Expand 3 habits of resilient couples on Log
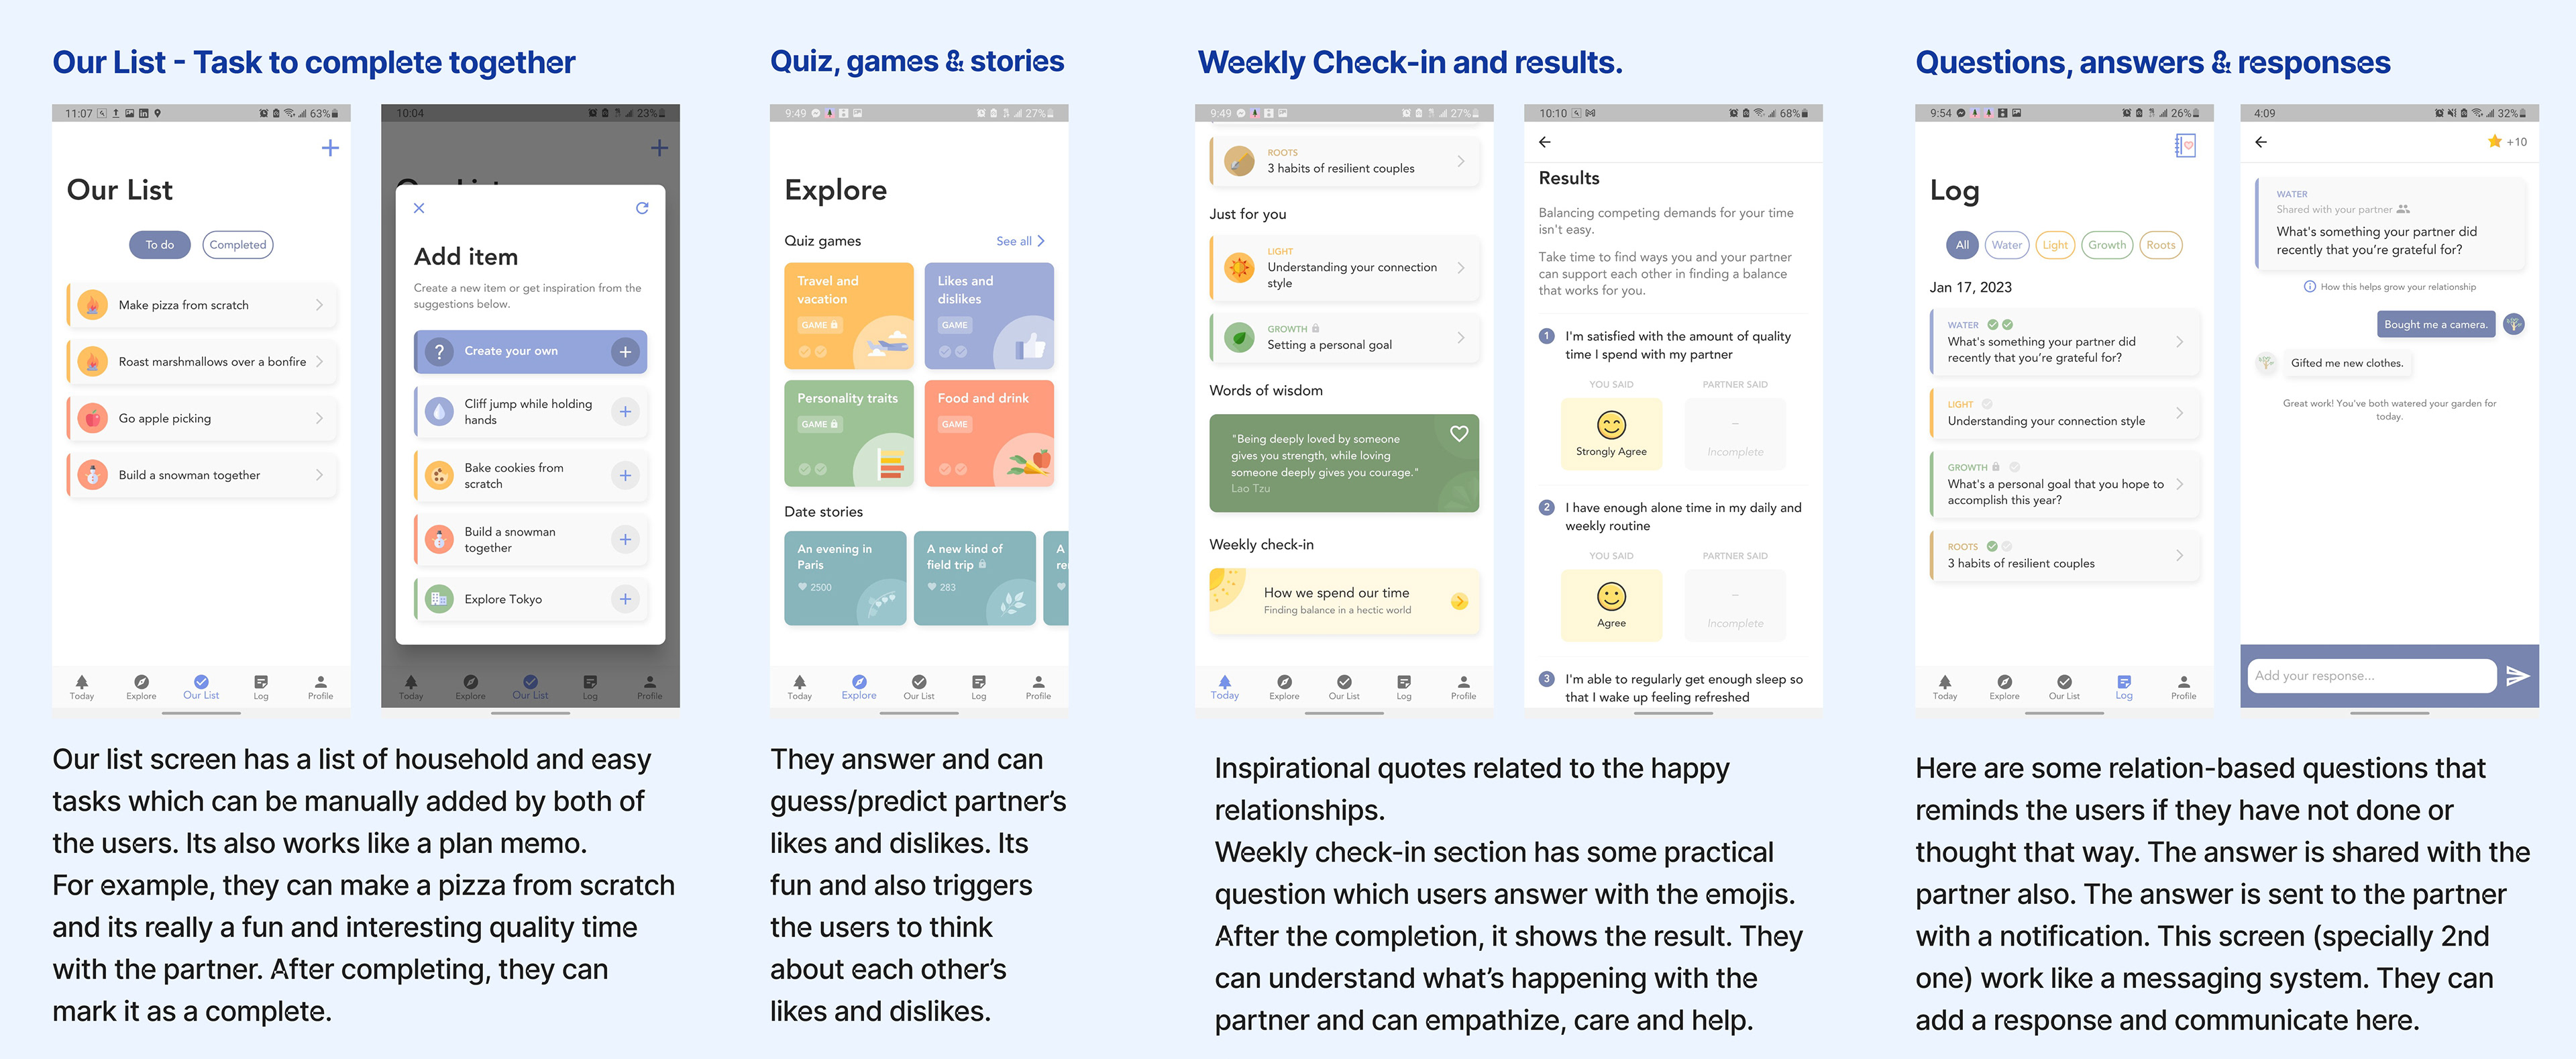Image resolution: width=2576 pixels, height=1059 pixels. tap(2065, 555)
